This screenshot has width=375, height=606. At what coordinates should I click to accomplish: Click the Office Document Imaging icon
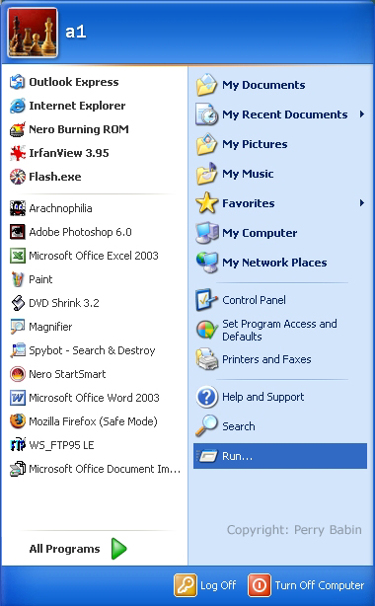tap(18, 469)
